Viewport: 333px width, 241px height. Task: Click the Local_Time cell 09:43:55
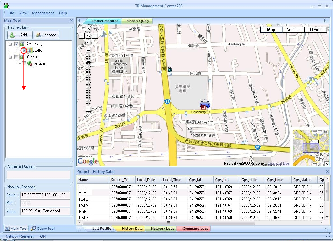tap(170, 187)
